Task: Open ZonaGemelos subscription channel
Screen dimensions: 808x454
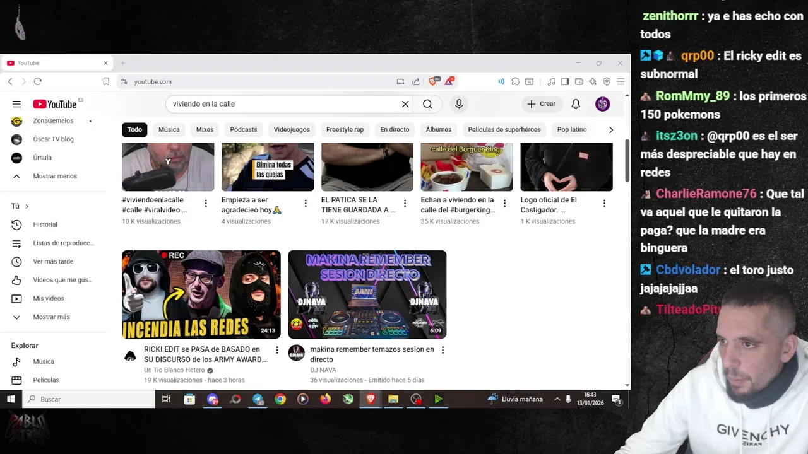Action: click(53, 121)
